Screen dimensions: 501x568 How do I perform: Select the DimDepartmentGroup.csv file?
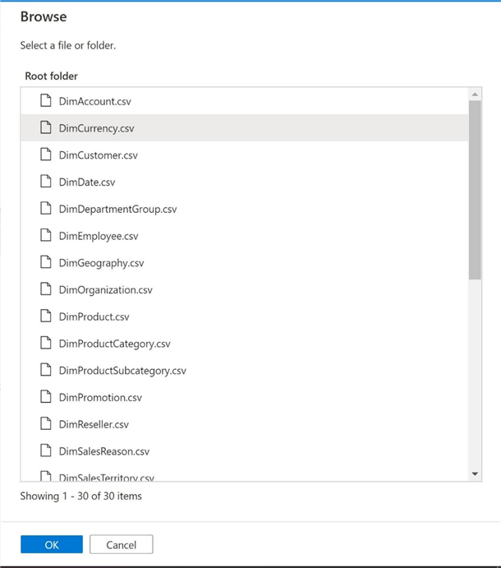(x=117, y=209)
